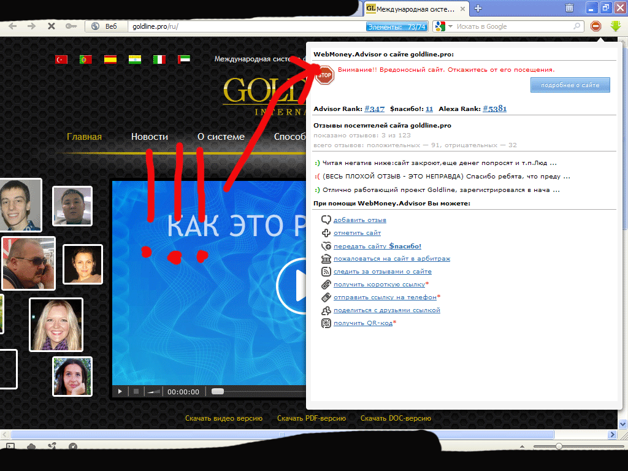The image size is (628, 471).
Task: Open Advisor Rank #347 link
Action: 374,109
